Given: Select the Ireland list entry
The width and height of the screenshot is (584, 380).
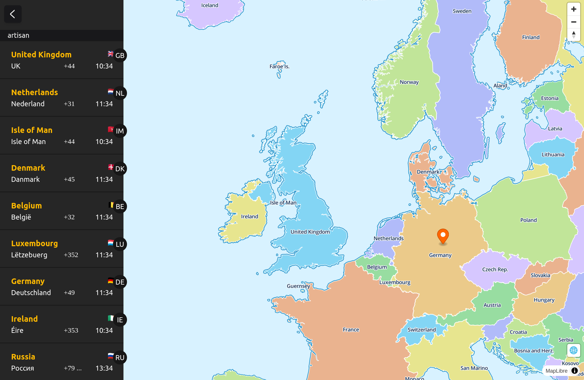Looking at the screenshot, I should click(61, 324).
